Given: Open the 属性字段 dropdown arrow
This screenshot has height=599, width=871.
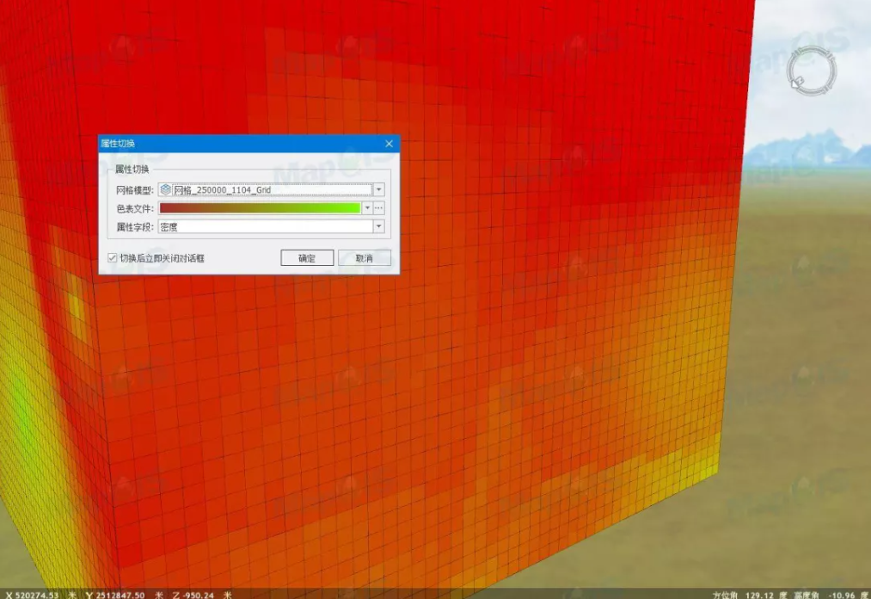Looking at the screenshot, I should [x=379, y=226].
